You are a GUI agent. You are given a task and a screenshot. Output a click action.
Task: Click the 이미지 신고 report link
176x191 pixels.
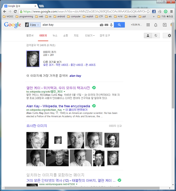(115, 126)
